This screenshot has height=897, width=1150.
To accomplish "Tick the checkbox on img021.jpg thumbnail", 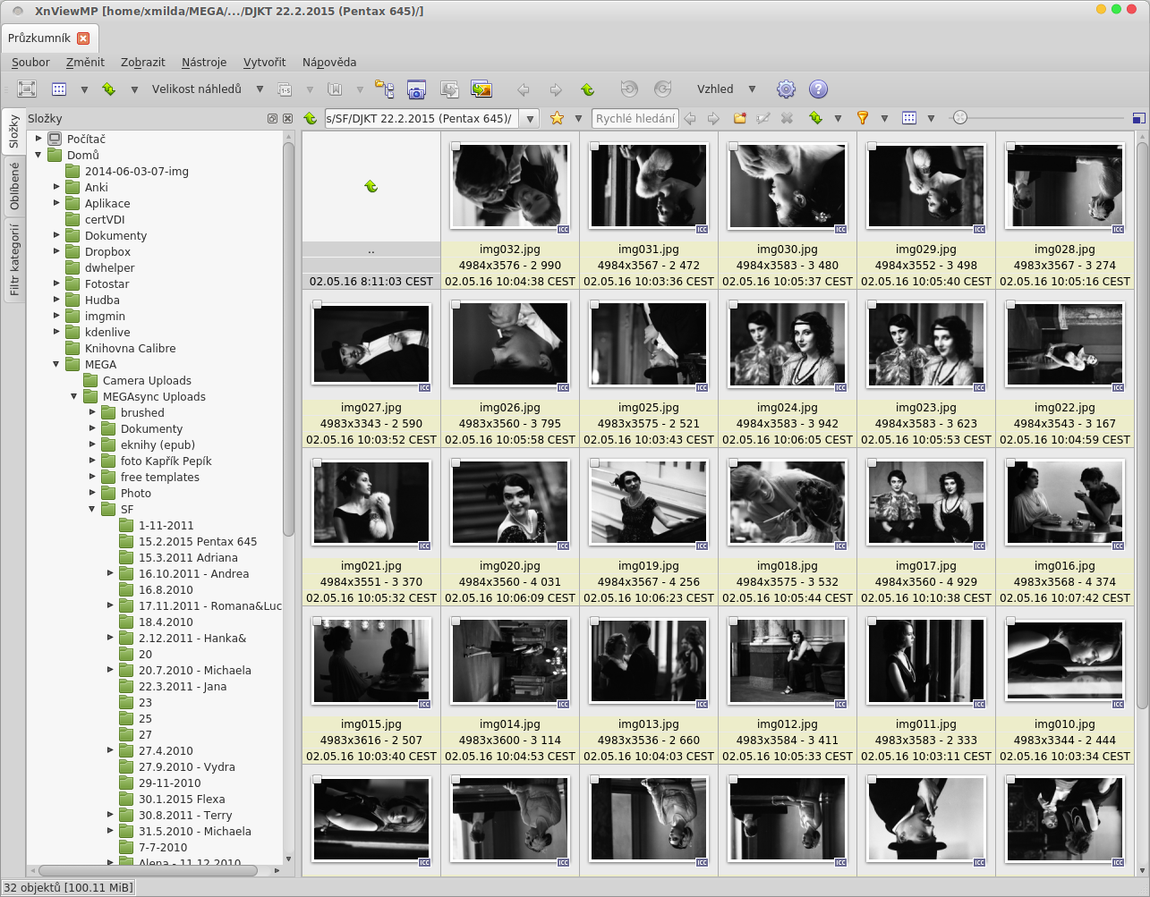I will pos(317,463).
